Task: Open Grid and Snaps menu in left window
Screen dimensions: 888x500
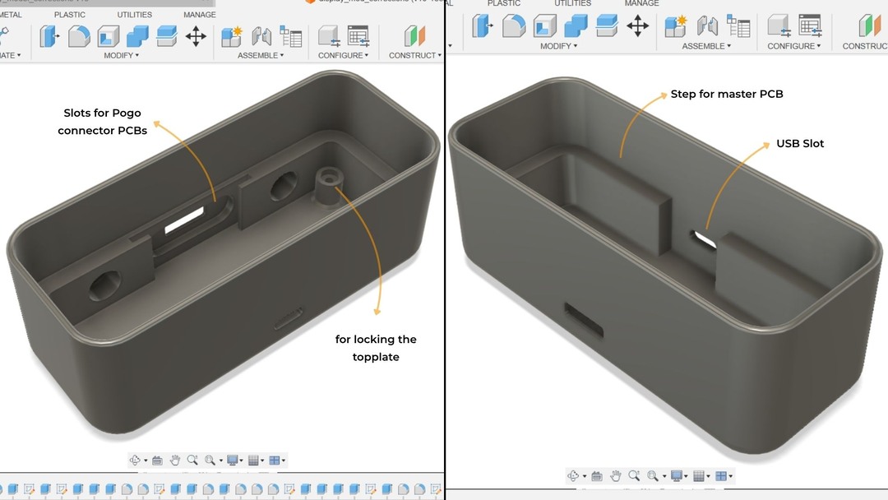Action: [x=256, y=461]
